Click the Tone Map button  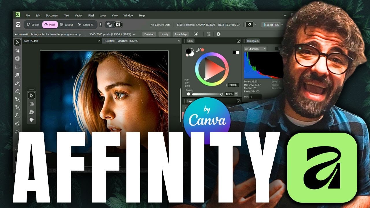pos(181,34)
